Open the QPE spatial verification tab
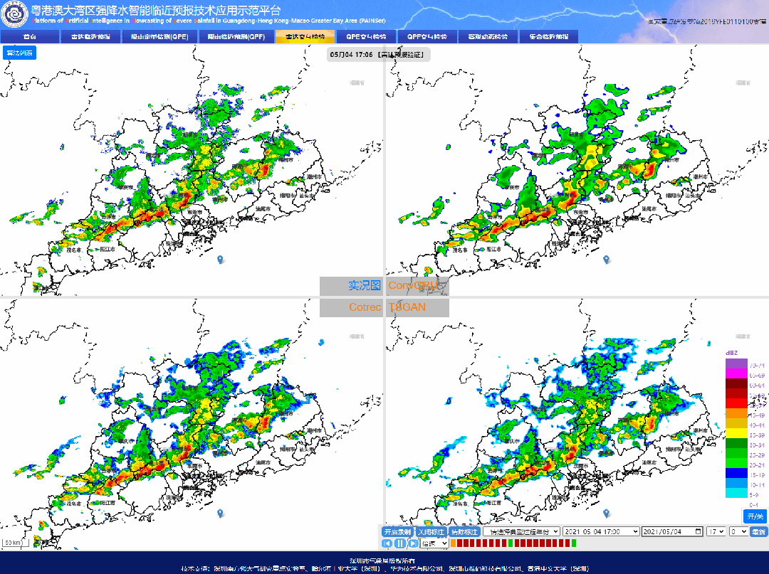Viewport: 769px width, 574px height. tap(366, 37)
